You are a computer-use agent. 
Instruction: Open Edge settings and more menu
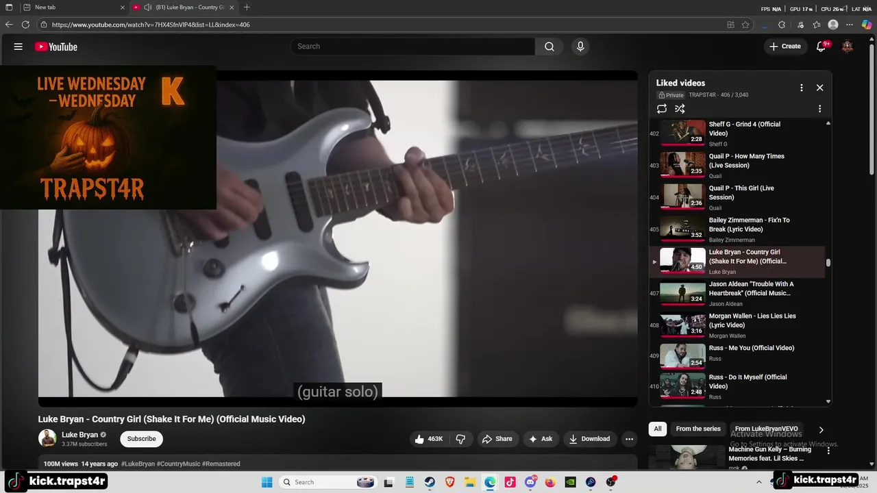pos(850,25)
